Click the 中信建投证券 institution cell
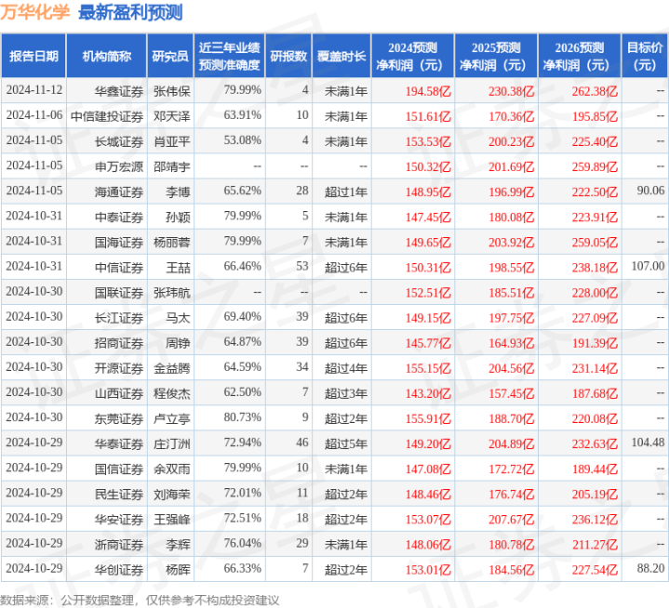Viewport: 669px width, 608px height. 107,116
